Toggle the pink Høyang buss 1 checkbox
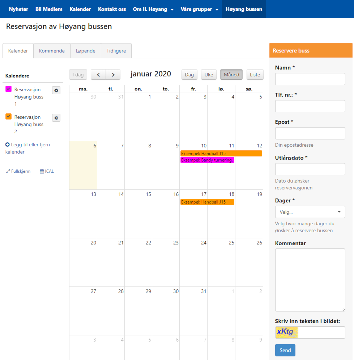The width and height of the screenshot is (354, 360). [8, 89]
